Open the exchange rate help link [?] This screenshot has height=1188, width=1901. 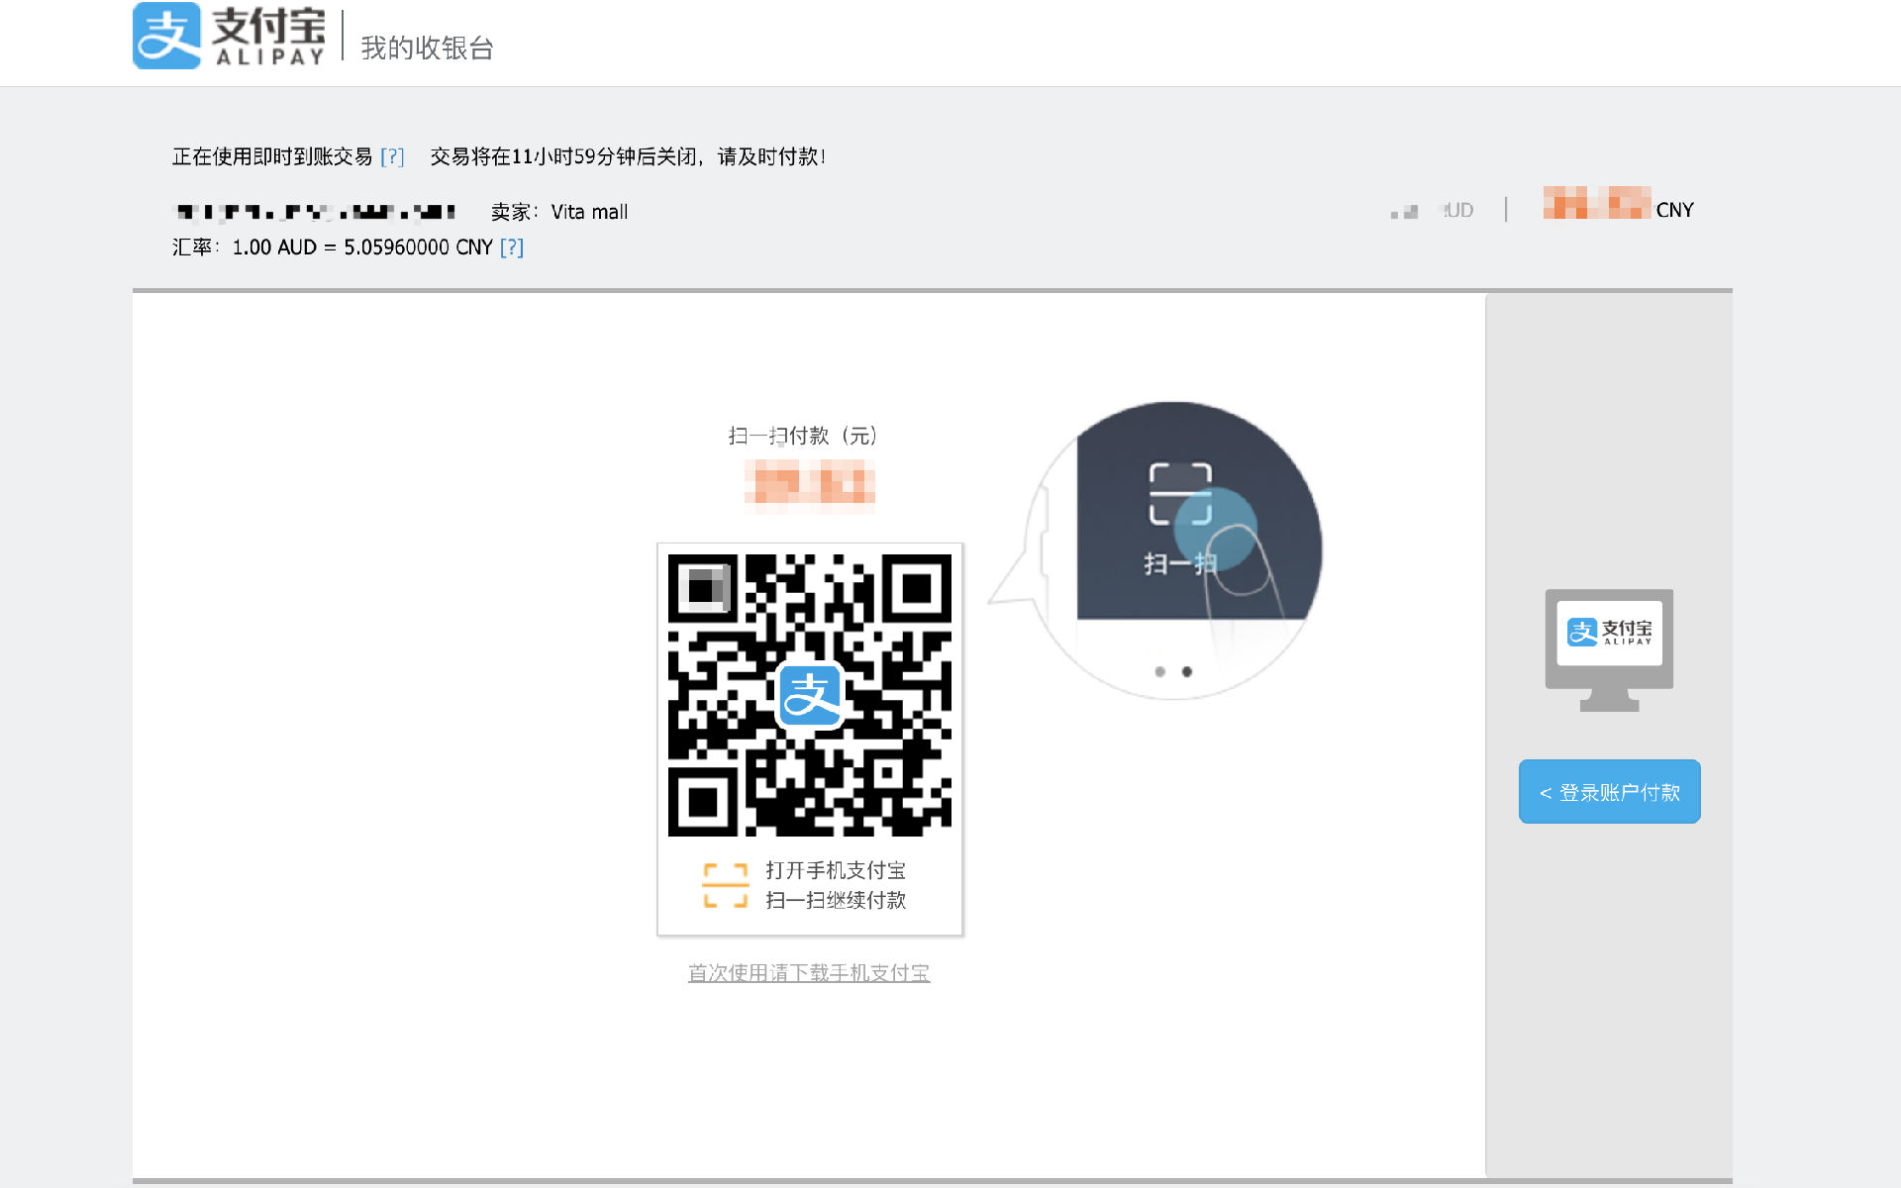[x=512, y=247]
